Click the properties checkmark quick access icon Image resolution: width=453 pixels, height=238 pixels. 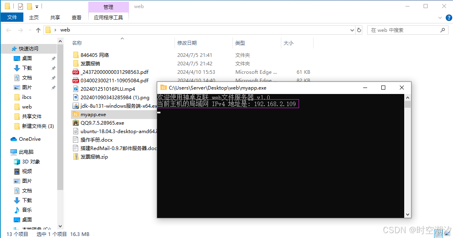pos(21,6)
